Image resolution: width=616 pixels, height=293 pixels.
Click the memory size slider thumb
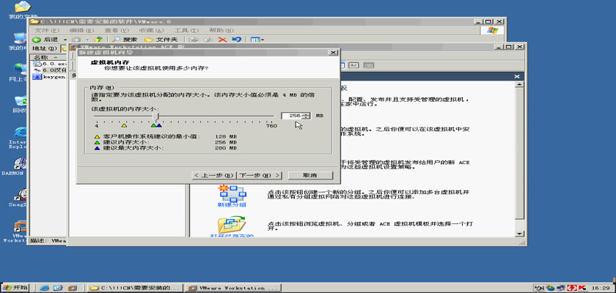[156, 116]
